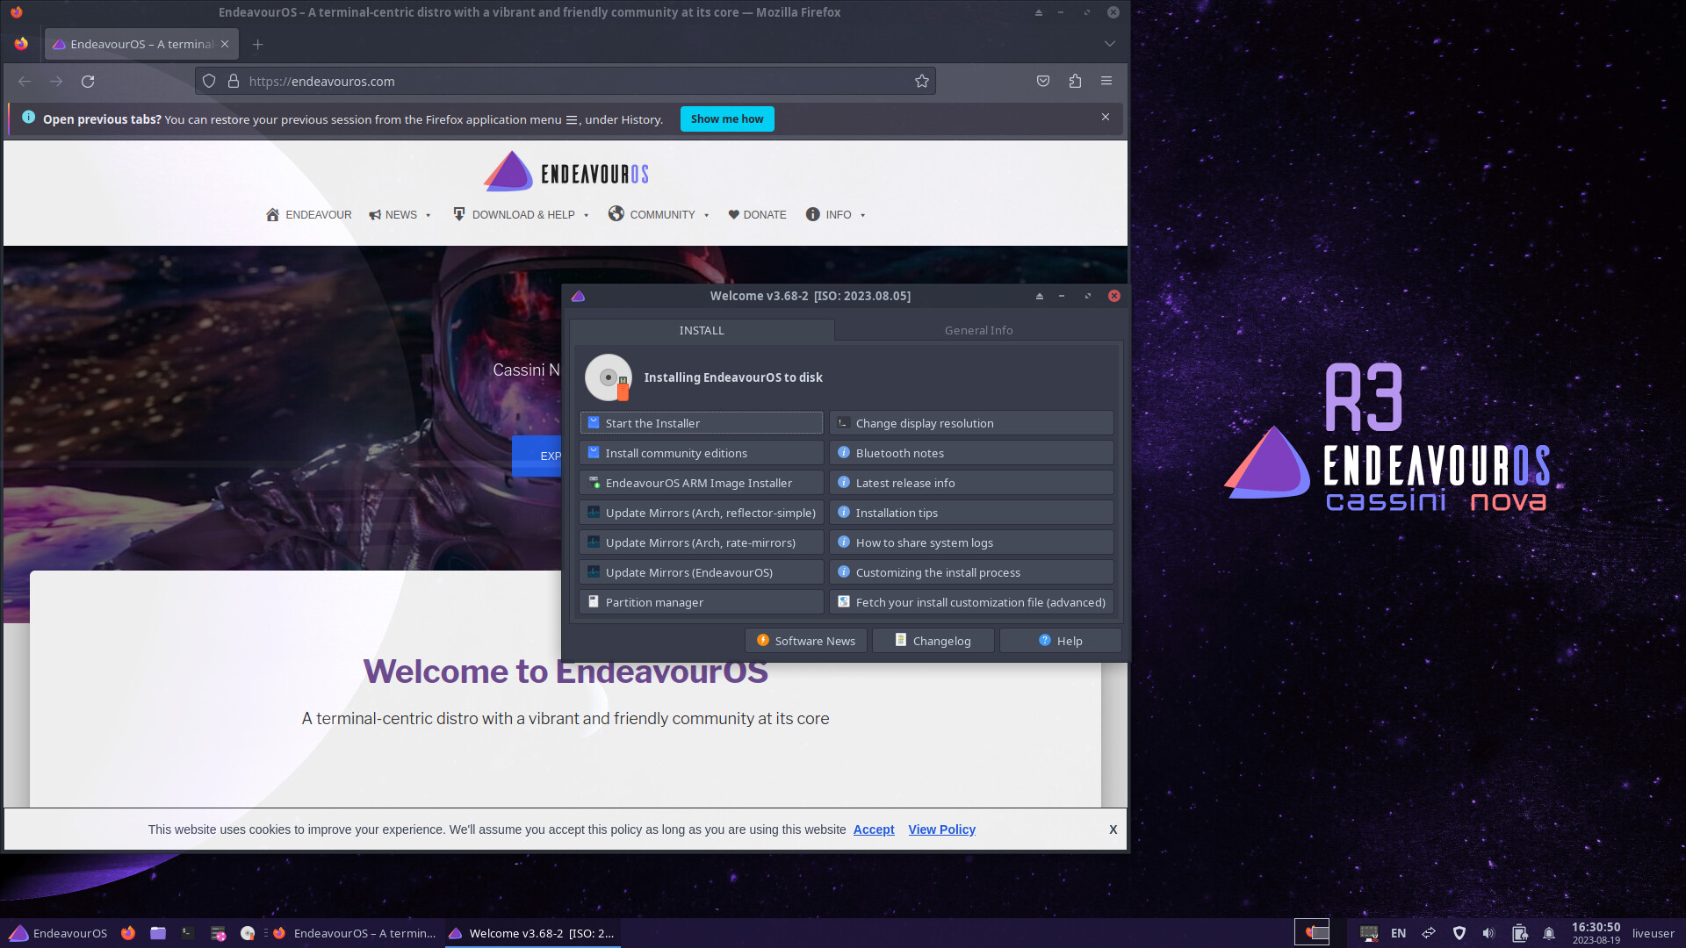This screenshot has width=1686, height=948.
Task: Expand the NEWS menu arrow
Action: [429, 215]
